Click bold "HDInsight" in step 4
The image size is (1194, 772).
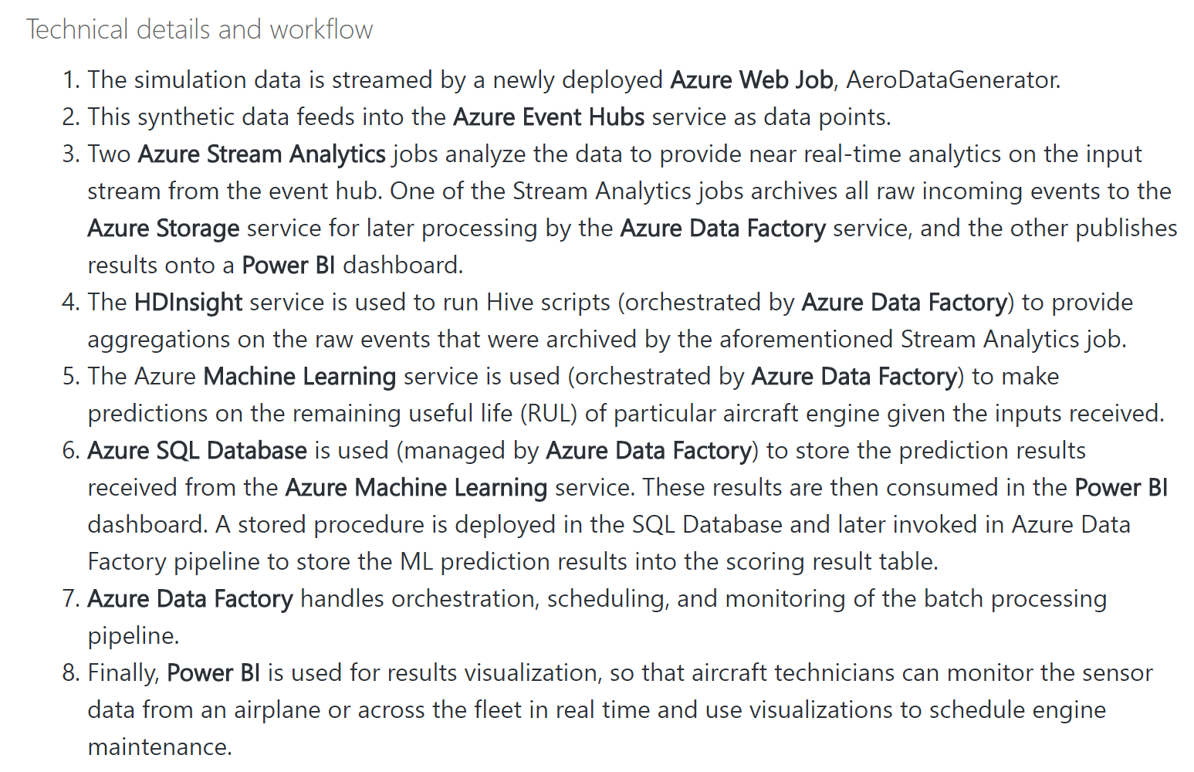(188, 302)
